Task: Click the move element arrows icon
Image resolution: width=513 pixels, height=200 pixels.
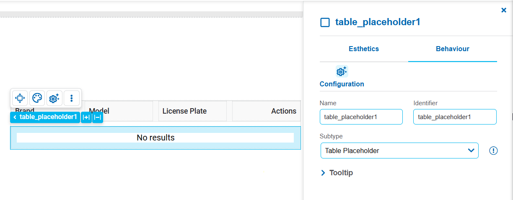Action: [20, 98]
